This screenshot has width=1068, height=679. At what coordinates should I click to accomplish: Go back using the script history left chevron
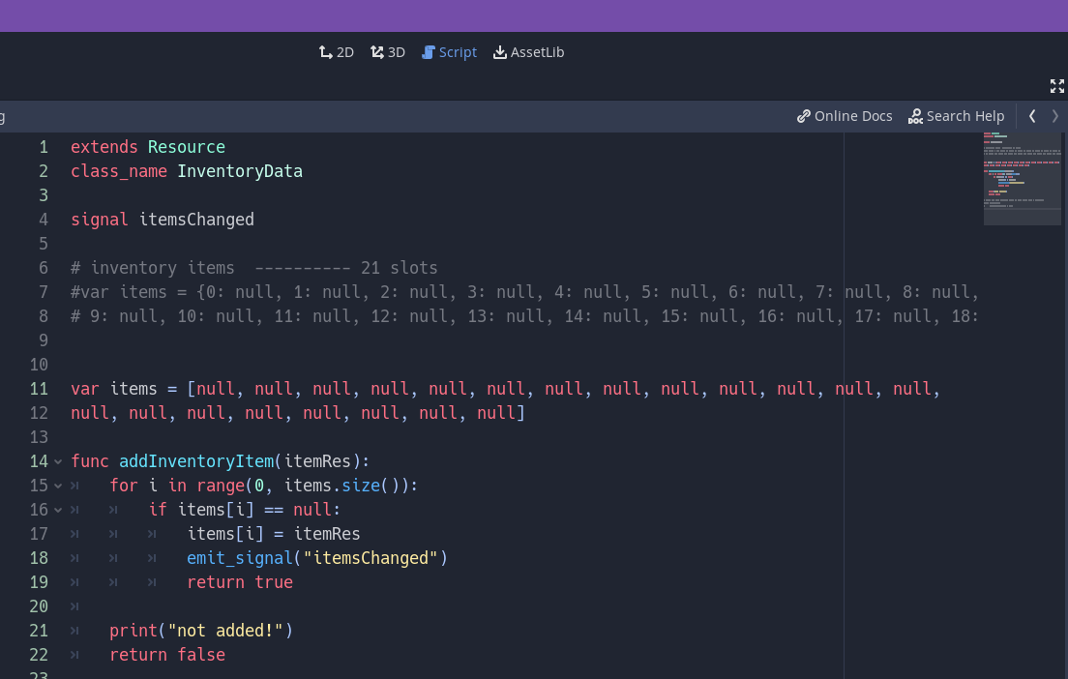(1031, 115)
